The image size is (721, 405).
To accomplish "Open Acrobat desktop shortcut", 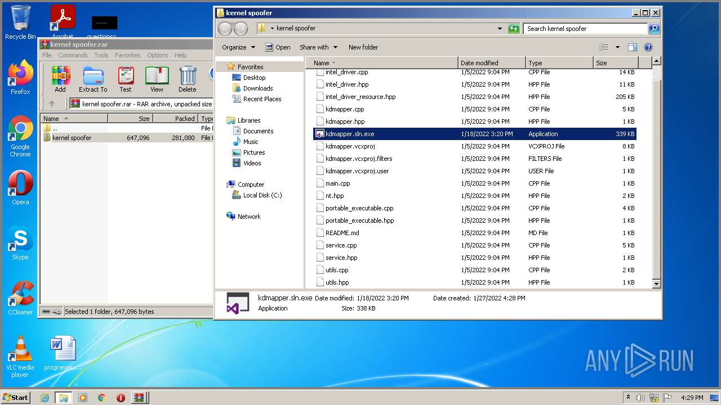I will pos(63,22).
